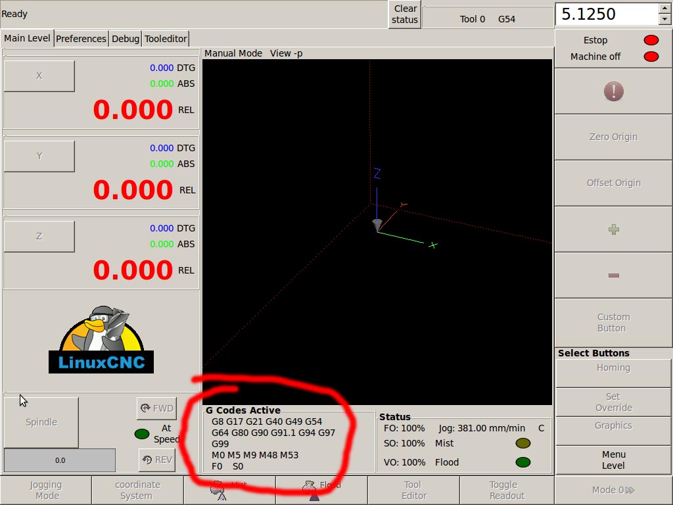Select the Z axis button
Viewport: 673px width, 505px height.
[x=39, y=236]
